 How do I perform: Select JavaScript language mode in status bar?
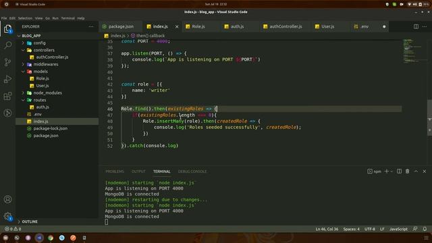pos(398,229)
